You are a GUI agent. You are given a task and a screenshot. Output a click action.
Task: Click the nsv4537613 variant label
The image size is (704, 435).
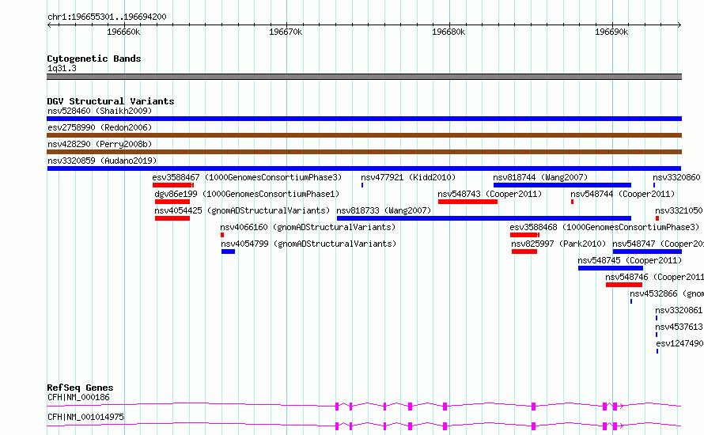click(679, 327)
